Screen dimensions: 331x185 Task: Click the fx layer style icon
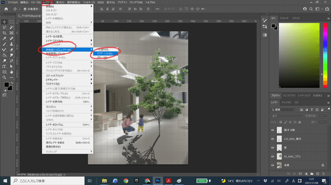click(x=294, y=173)
